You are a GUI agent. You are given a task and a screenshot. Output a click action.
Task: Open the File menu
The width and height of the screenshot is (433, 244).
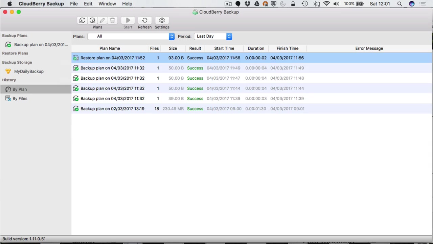pyautogui.click(x=74, y=4)
